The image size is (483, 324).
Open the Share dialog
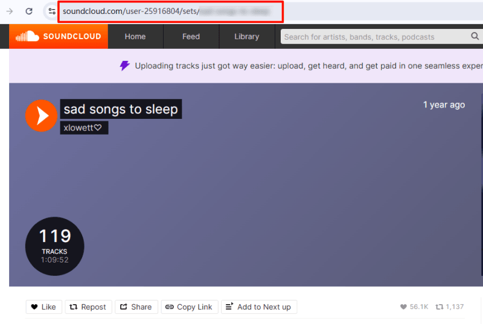(x=136, y=307)
